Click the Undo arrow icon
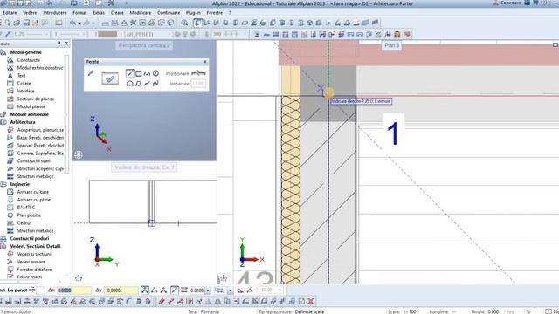 point(72,24)
